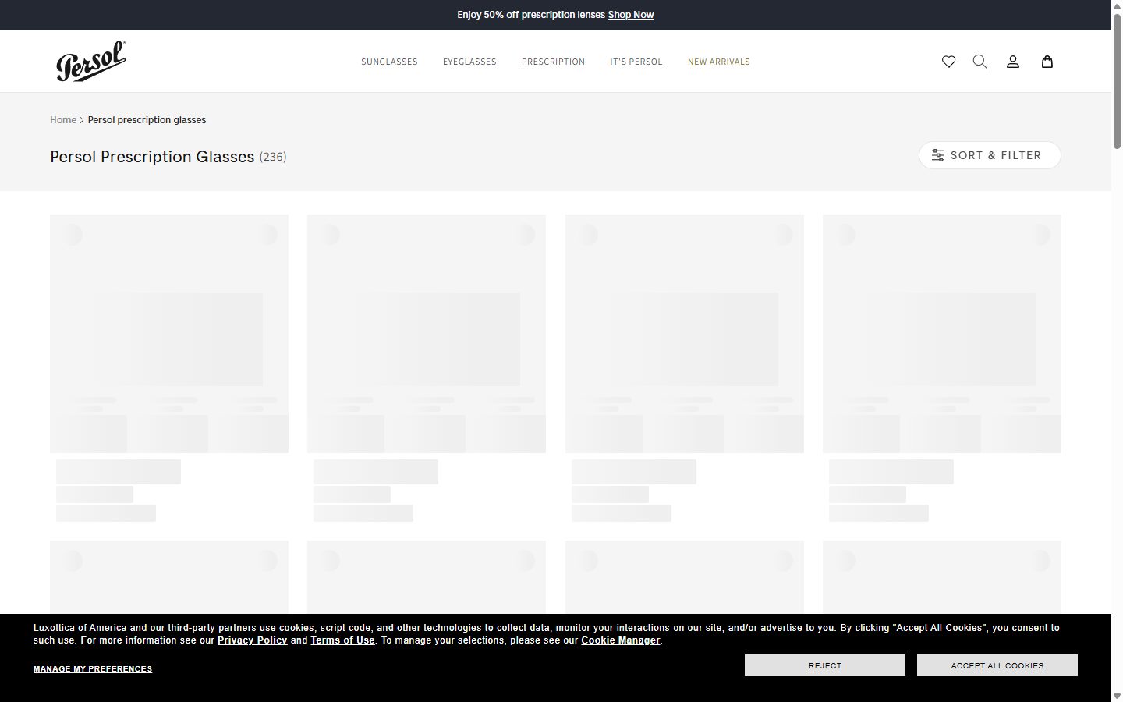Image resolution: width=1123 pixels, height=702 pixels.
Task: Open the Prescription menu
Action: pyautogui.click(x=553, y=62)
